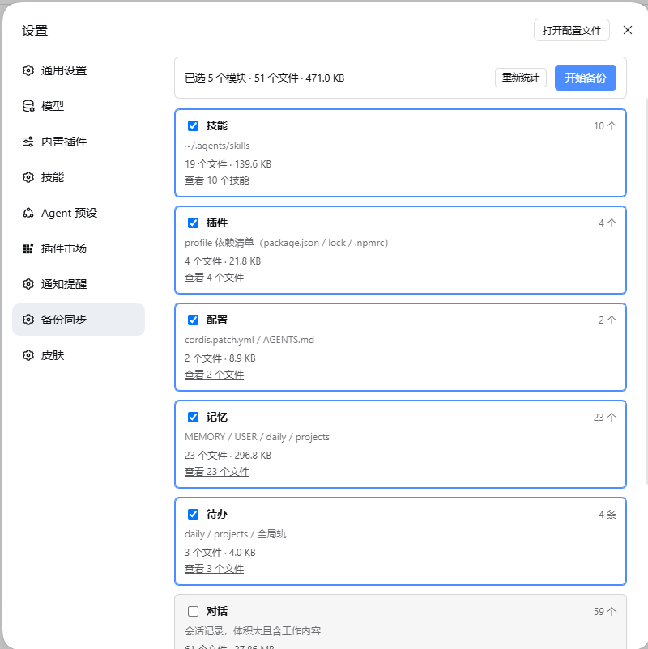Click the 4 个文件 · 21.8 KB text
648x649 pixels.
point(223,261)
